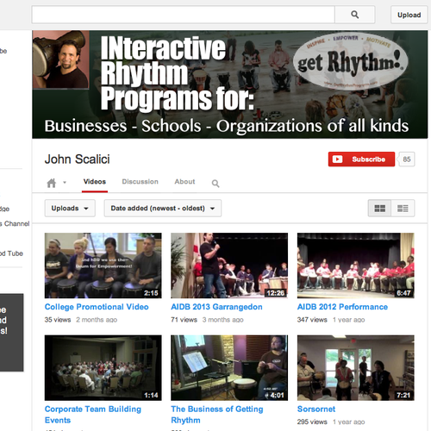Focus the YouTube search field
The height and width of the screenshot is (431, 431).
coord(184,15)
